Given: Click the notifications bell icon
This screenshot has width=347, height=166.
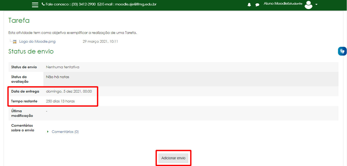Looking at the screenshot, I should [249, 4].
